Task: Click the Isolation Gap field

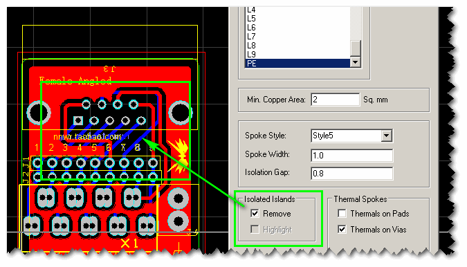Action: tap(351, 173)
